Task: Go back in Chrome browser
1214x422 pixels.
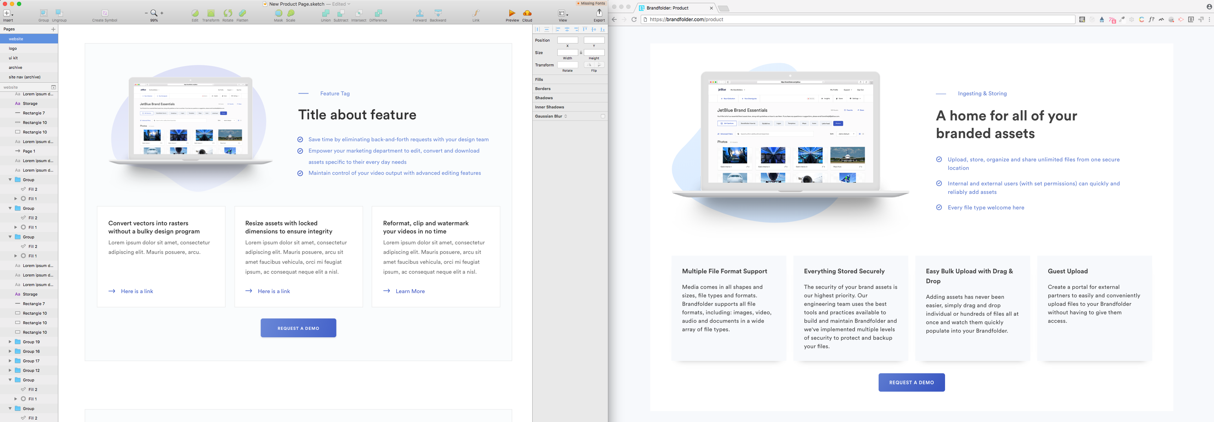Action: [614, 19]
